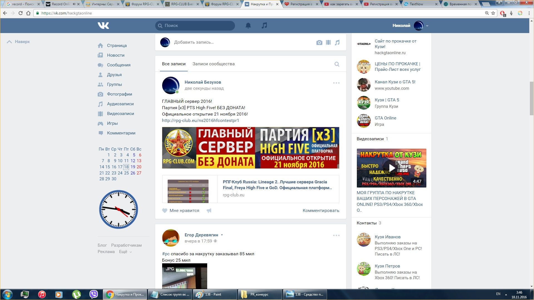Reload the page with the browser refresh icon
The height and width of the screenshot is (300, 534).
[x=20, y=13]
